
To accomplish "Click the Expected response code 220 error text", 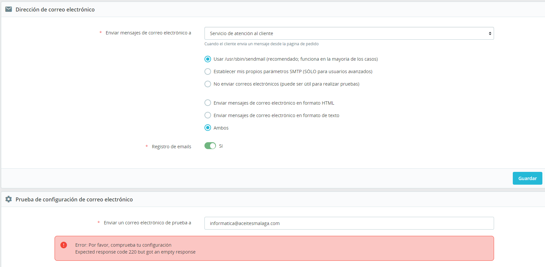I will (x=135, y=252).
